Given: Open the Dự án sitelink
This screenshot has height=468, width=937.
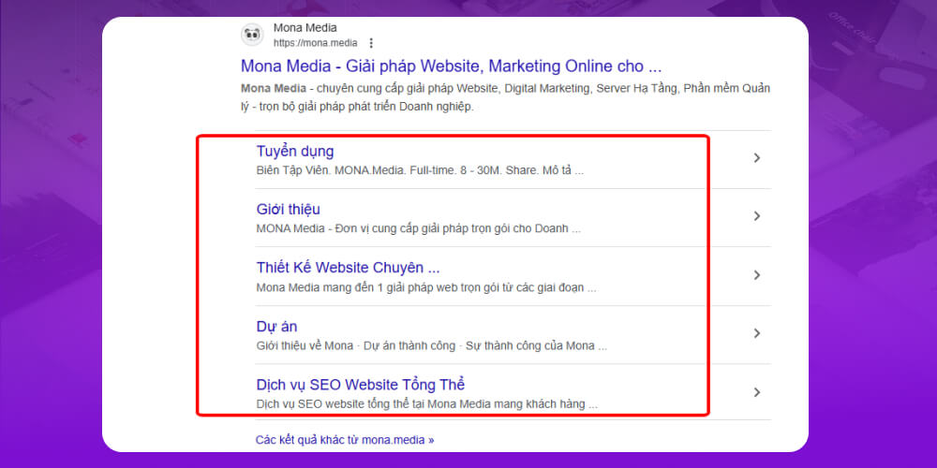Looking at the screenshot, I should pos(276,327).
